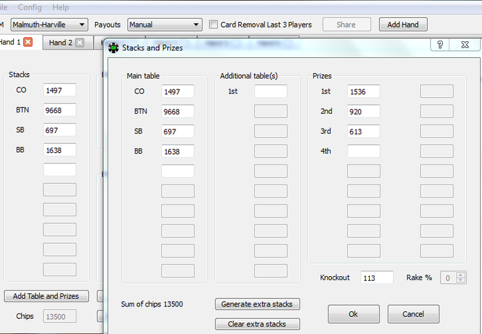482x334 pixels.
Task: Expand the Payouts Manual dropdown
Action: click(165, 24)
